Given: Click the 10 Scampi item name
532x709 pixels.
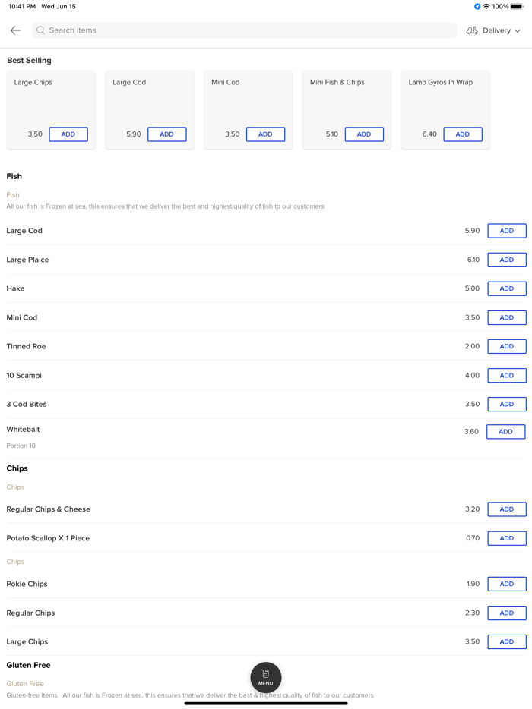Looking at the screenshot, I should pos(24,375).
